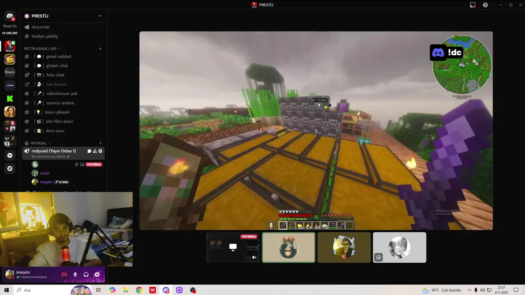Invite people to redyuxel voice channel
This screenshot has width=525, height=295.
point(95,151)
